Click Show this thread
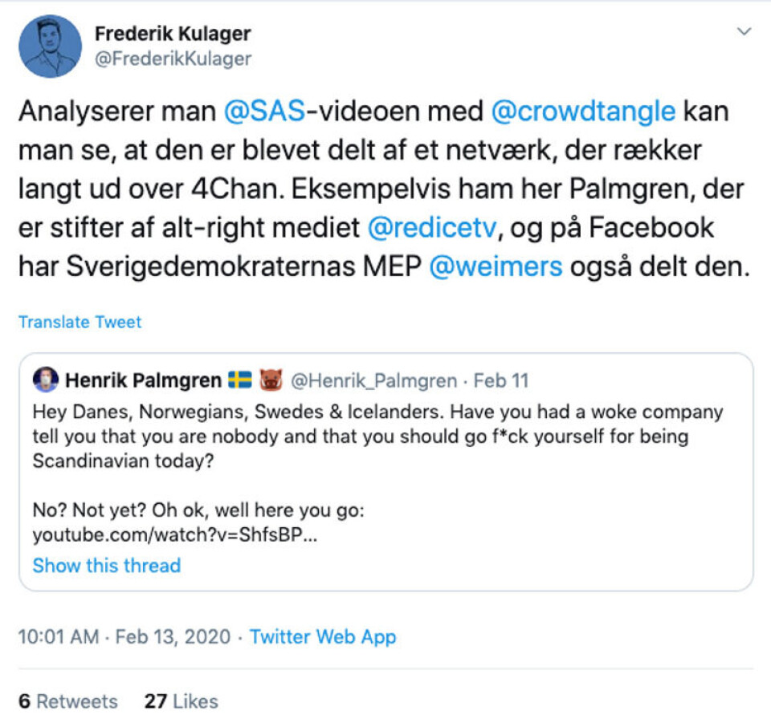 click(x=106, y=565)
